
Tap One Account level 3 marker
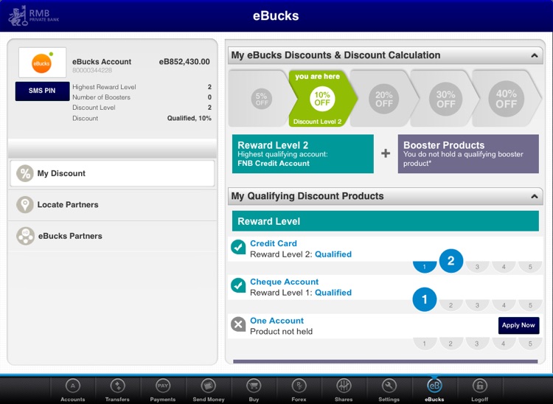[477, 344]
